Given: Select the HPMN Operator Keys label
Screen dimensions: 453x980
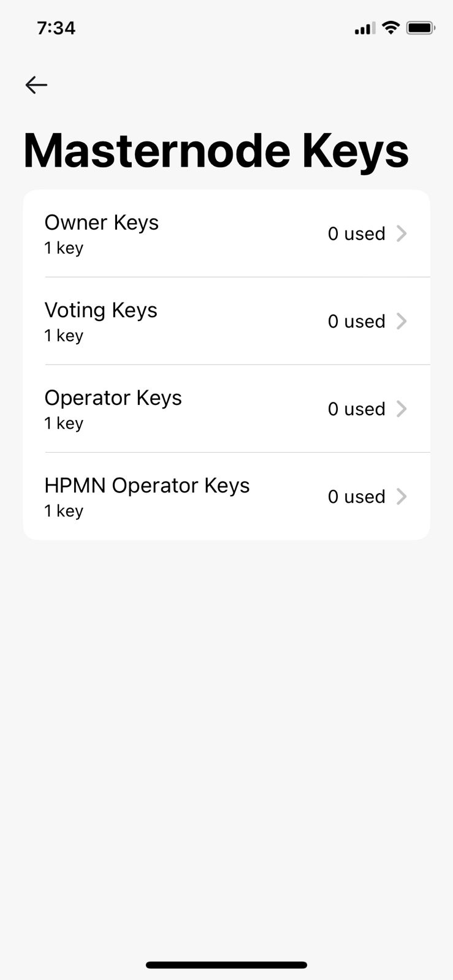Looking at the screenshot, I should (147, 485).
